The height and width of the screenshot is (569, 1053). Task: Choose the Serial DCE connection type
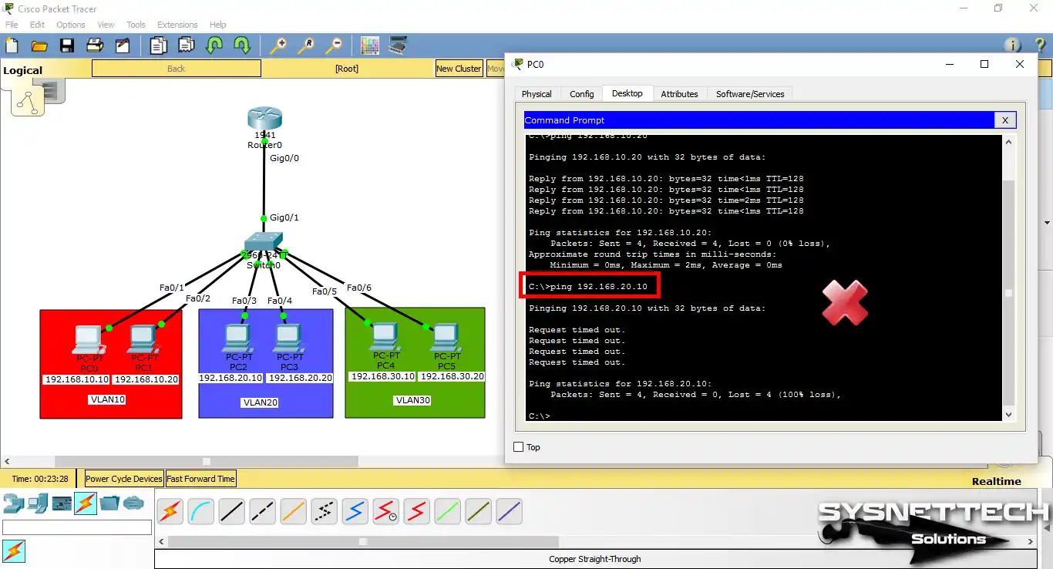(x=385, y=510)
